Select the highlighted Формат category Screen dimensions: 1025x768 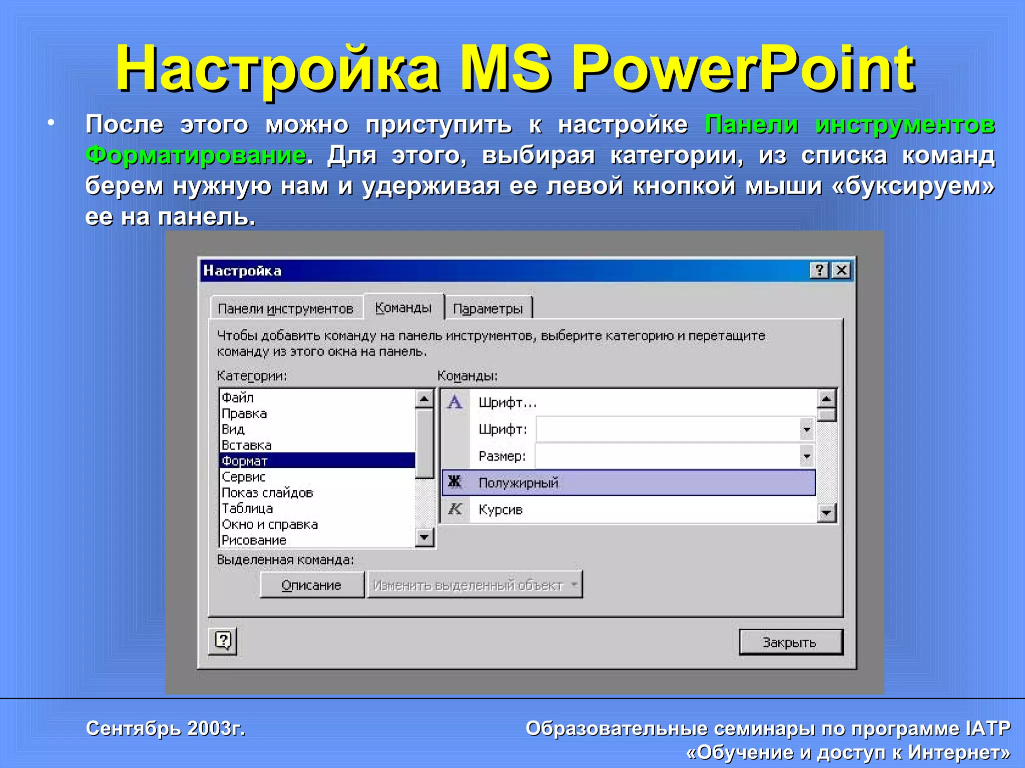point(317,460)
